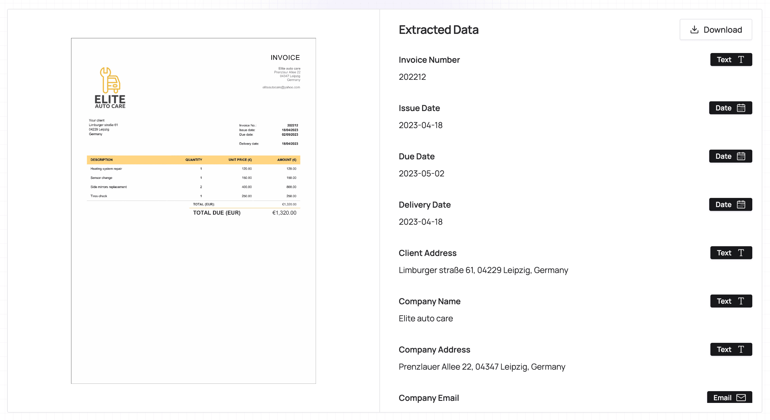This screenshot has width=770, height=420.
Task: Click the T icon beside Client Address
Action: click(741, 253)
